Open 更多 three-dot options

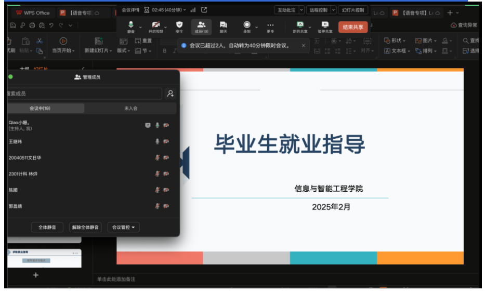click(270, 24)
